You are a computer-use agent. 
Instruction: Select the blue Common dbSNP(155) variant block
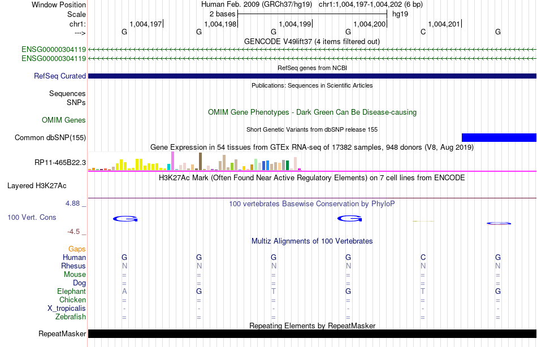pos(499,137)
